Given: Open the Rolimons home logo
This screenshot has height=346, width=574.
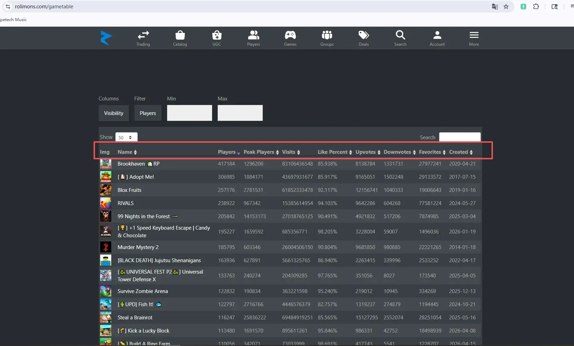Looking at the screenshot, I should (x=106, y=38).
